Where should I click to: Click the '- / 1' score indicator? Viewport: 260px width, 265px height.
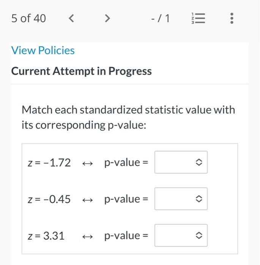pyautogui.click(x=160, y=18)
